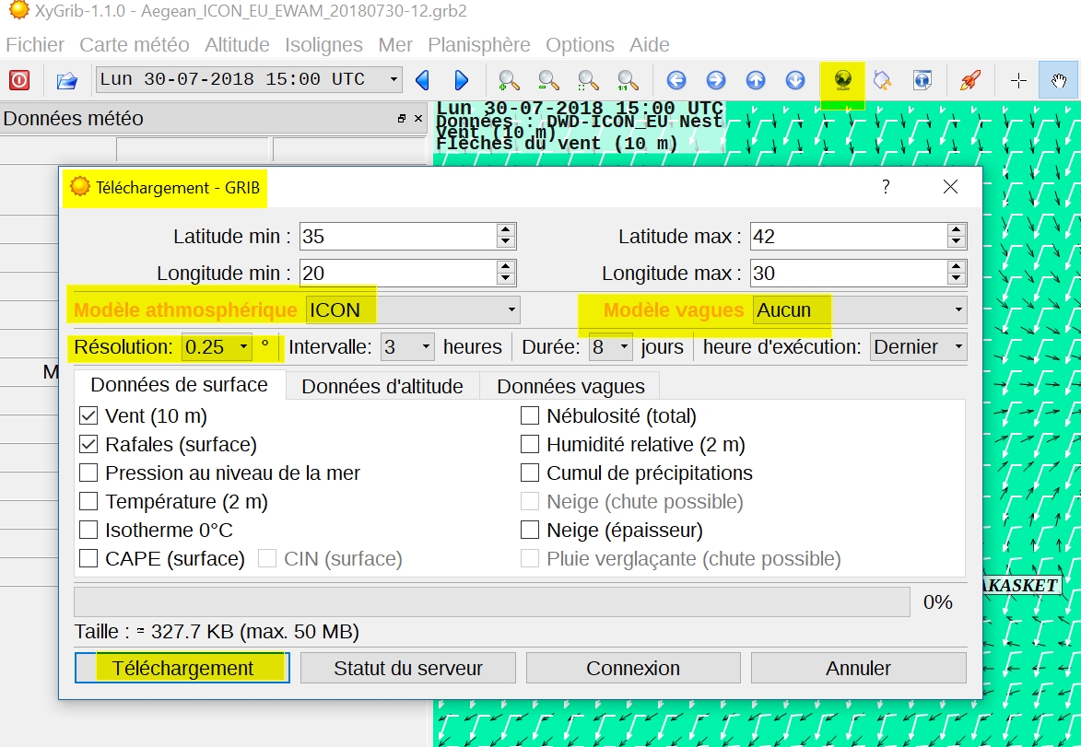Click the download progress bar
Viewport: 1081px width, 747px height.
pos(492,601)
